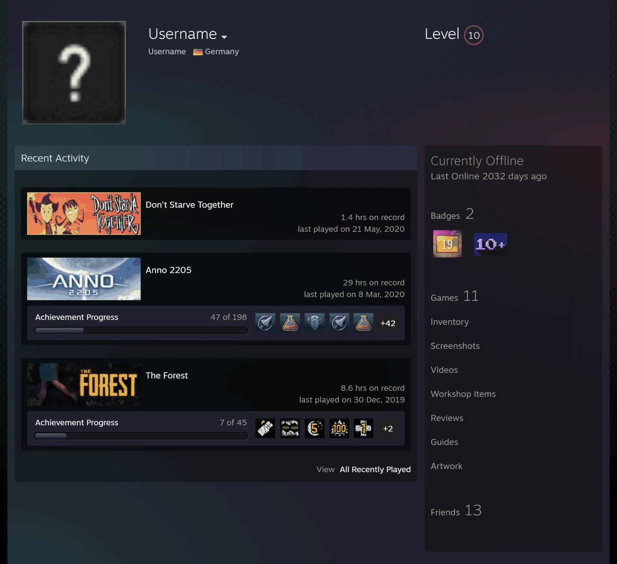Click the moon 5 achievement icon for The Forest
The image size is (617, 564).
coord(315,428)
